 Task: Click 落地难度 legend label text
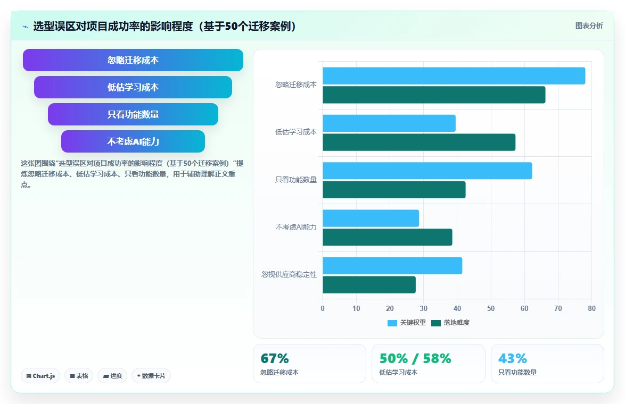456,323
